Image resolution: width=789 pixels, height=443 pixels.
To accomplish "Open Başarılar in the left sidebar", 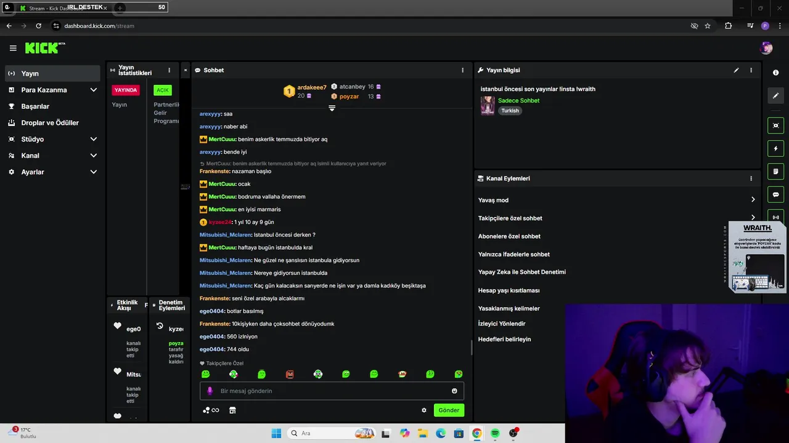I will coord(52,106).
